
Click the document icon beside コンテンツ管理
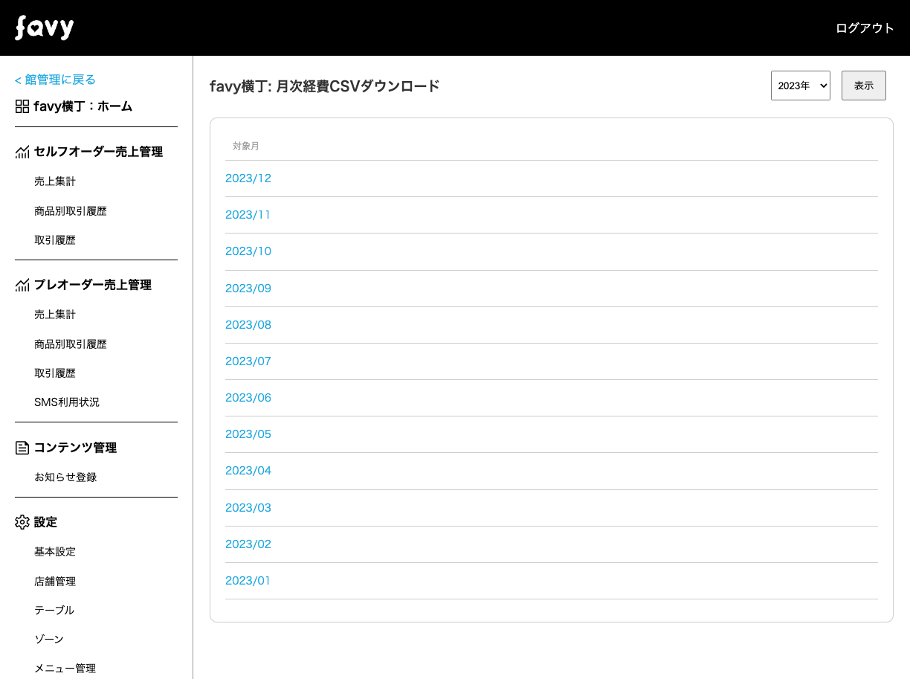22,448
